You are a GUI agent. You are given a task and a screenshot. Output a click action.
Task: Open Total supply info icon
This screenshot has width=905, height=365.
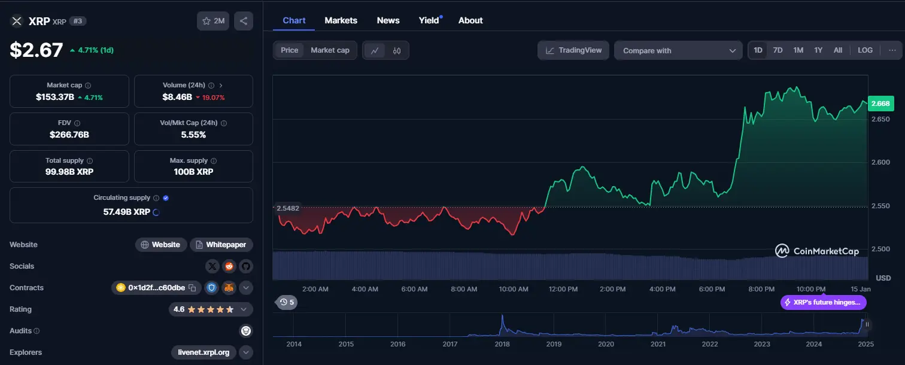90,160
